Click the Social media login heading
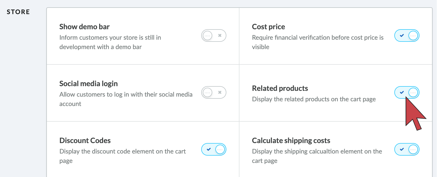 (88, 84)
